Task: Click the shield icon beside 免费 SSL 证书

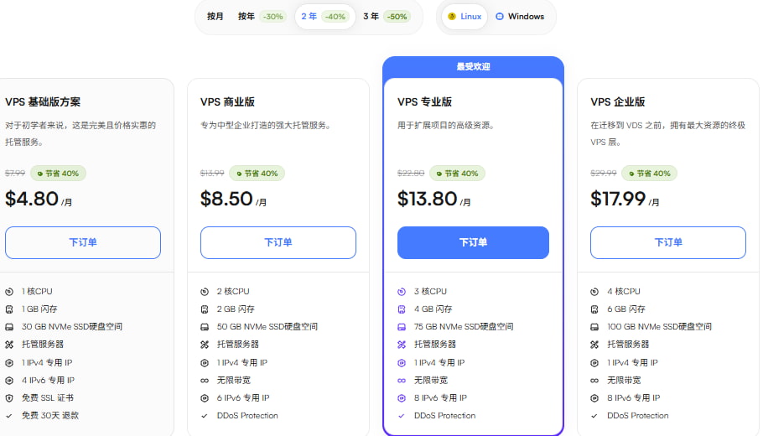Action: click(x=9, y=398)
